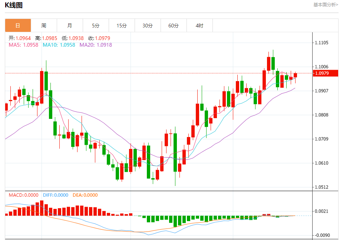Open the 60分 chart tab
Image resolution: width=343 pixels, height=240 pixels.
coord(174,26)
